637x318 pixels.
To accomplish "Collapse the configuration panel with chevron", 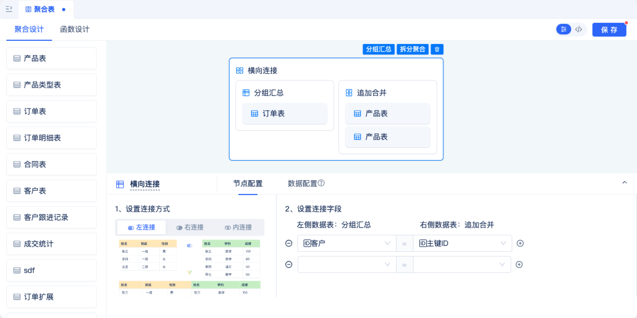I will [624, 182].
